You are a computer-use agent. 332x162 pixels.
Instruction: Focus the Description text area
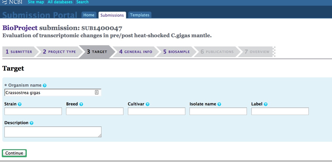[x=53, y=132]
